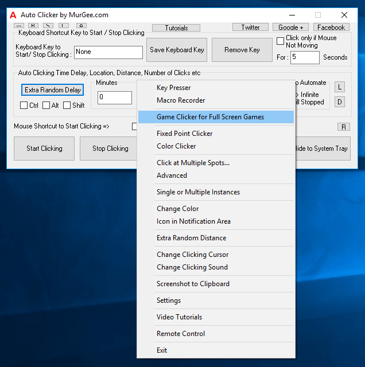The image size is (365, 367).
Task: Click the small 'R' button beside the '...' button
Action: coord(33,25)
